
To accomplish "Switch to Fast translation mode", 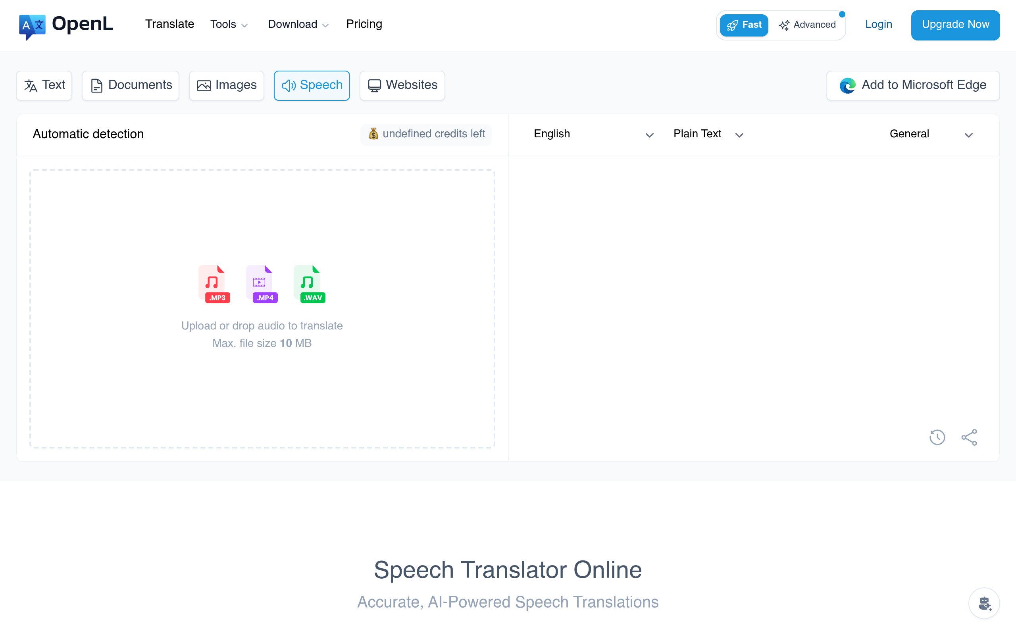I will point(743,25).
